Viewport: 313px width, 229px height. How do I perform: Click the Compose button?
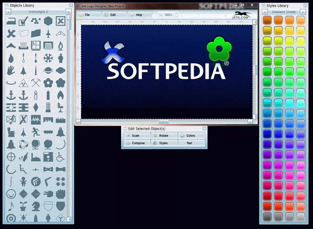click(x=138, y=143)
